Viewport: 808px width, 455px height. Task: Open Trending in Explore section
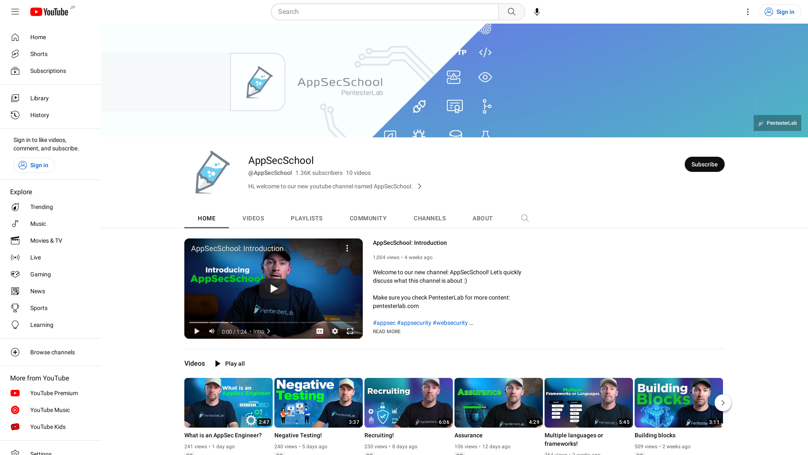pos(50,207)
